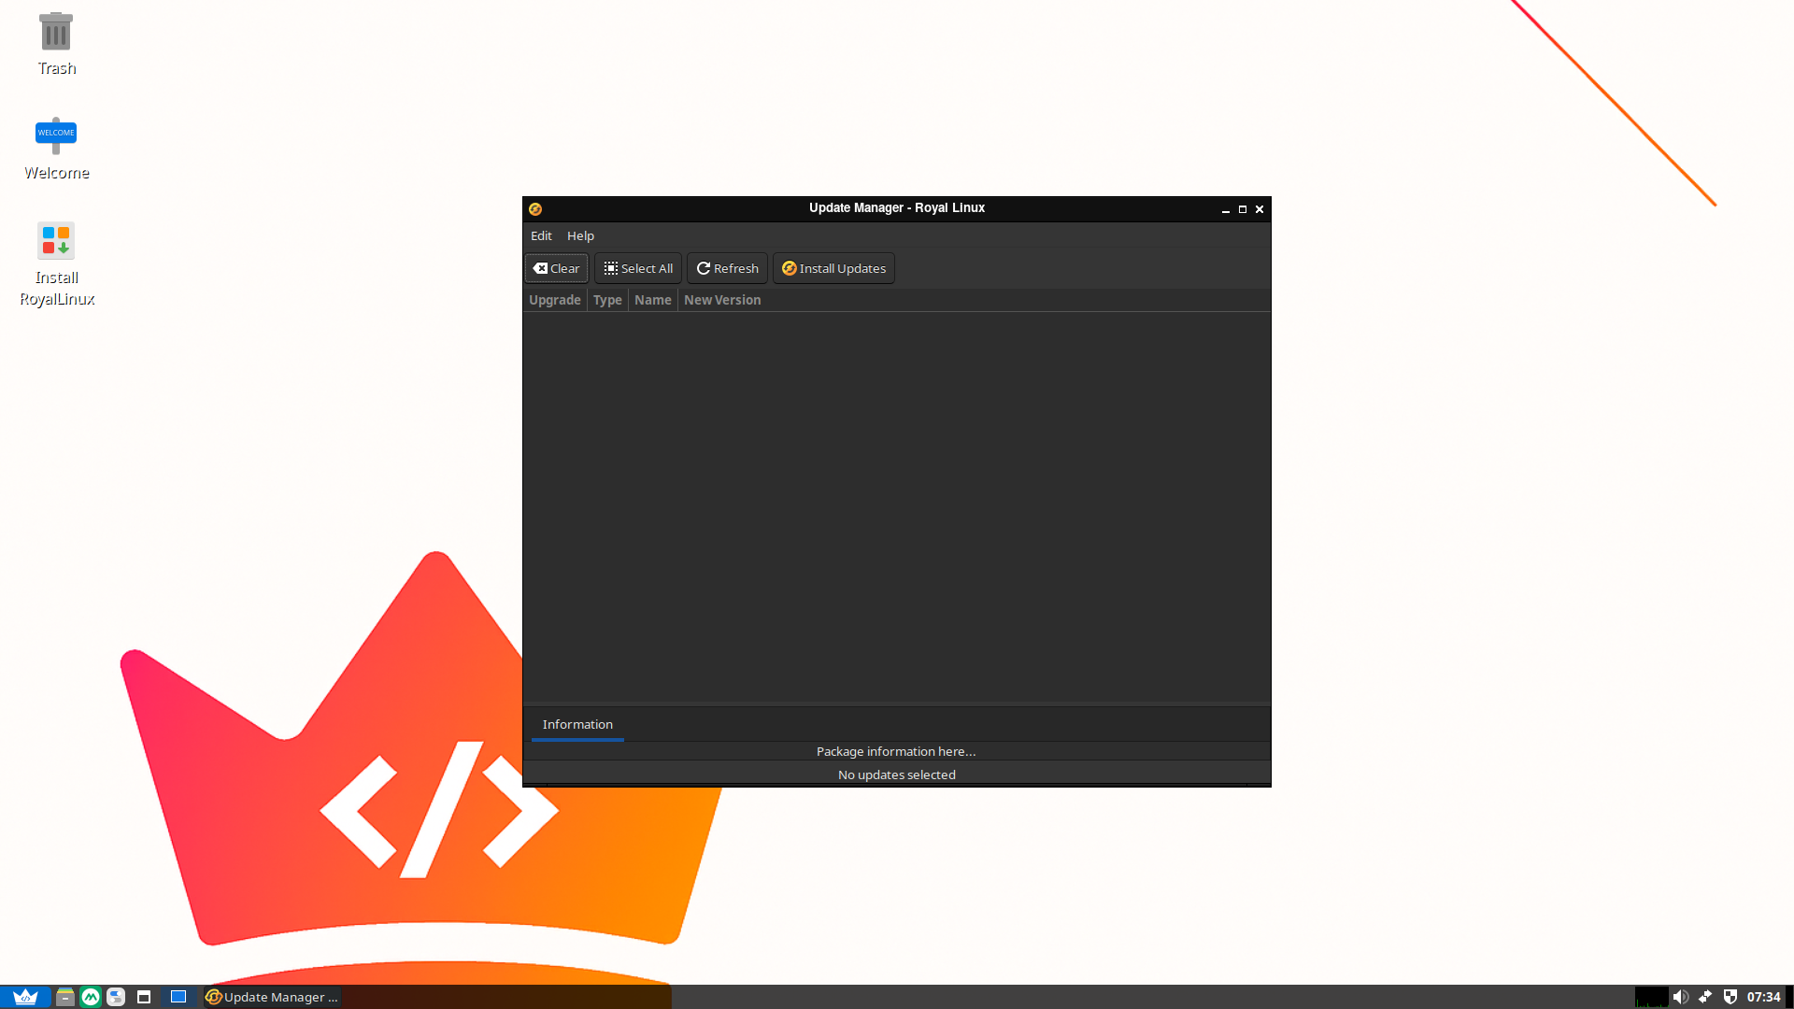Click the 'Package information here...' text
The width and height of the screenshot is (1794, 1009).
tap(896, 751)
